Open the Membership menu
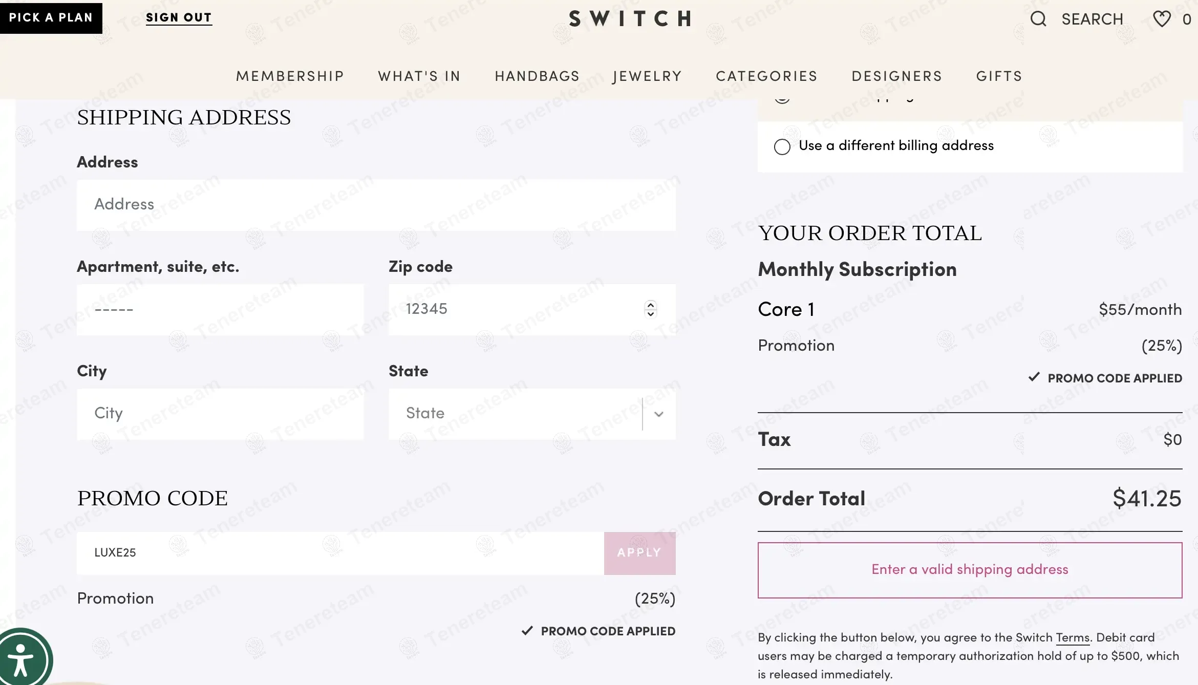This screenshot has width=1198, height=685. coord(290,76)
